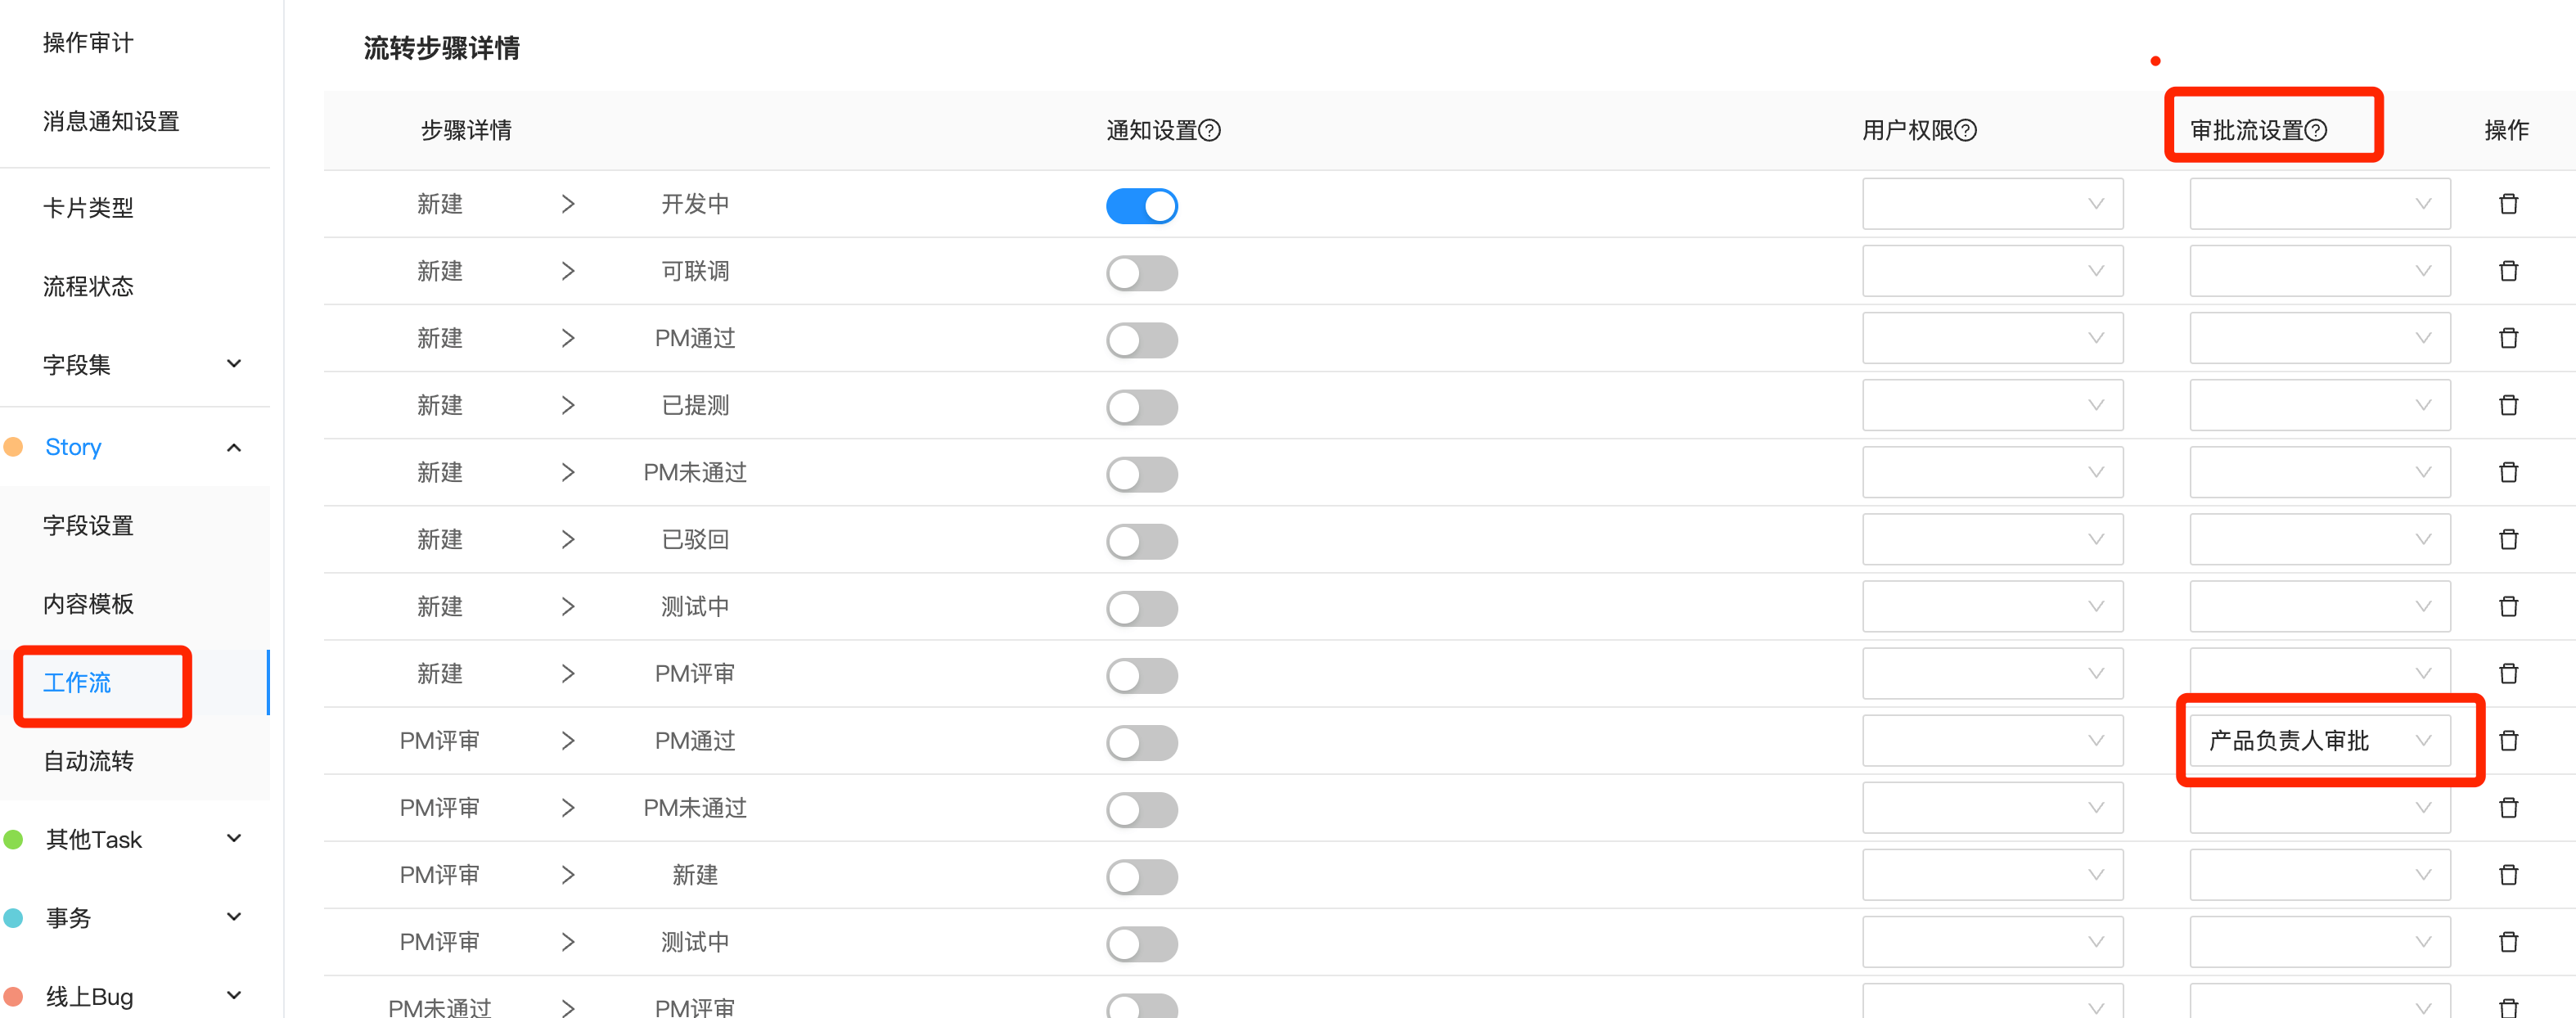Image resolution: width=2576 pixels, height=1018 pixels.
Task: Open the 自动流转 sidebar menu item
Action: [88, 761]
